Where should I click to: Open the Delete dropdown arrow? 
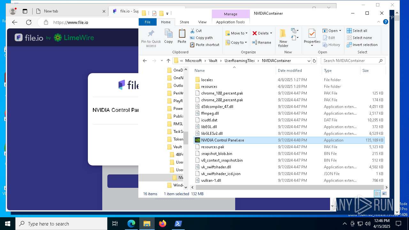click(x=271, y=33)
